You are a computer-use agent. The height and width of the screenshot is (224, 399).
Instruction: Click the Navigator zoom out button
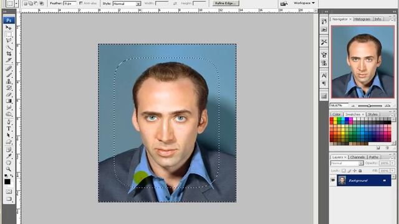[353, 105]
